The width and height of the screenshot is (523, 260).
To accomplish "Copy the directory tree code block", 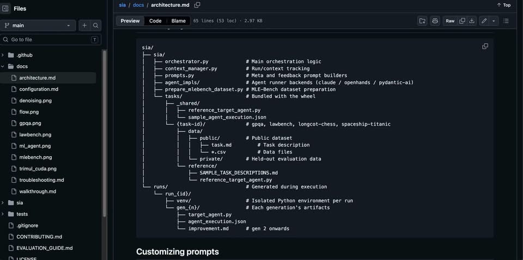I will pyautogui.click(x=485, y=46).
